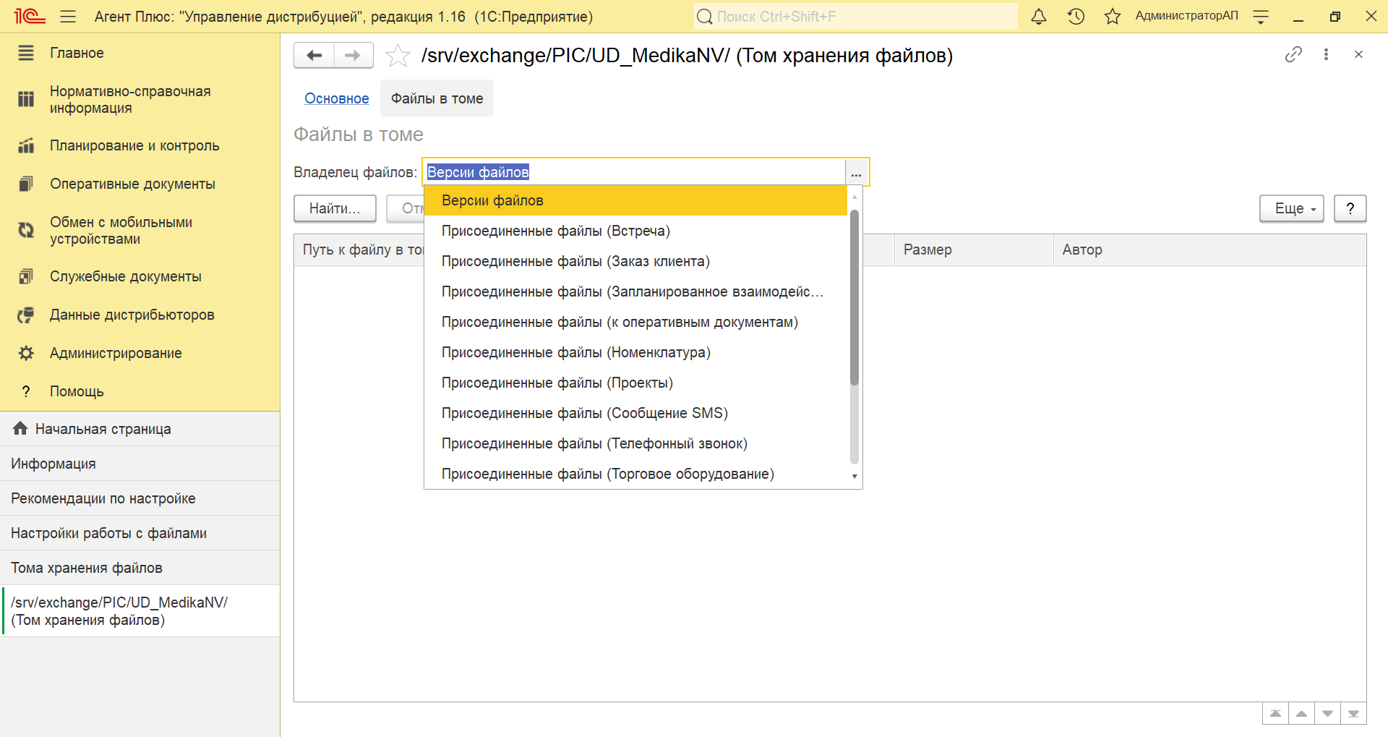This screenshot has height=737, width=1388.
Task: Click the partially hidden Отм button
Action: click(406, 208)
